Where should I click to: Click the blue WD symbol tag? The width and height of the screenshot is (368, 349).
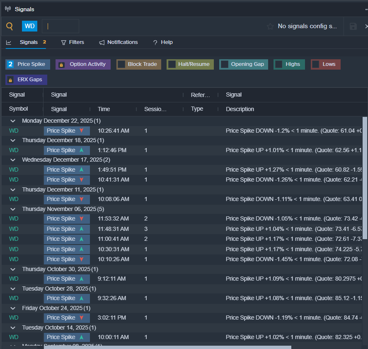tap(30, 26)
